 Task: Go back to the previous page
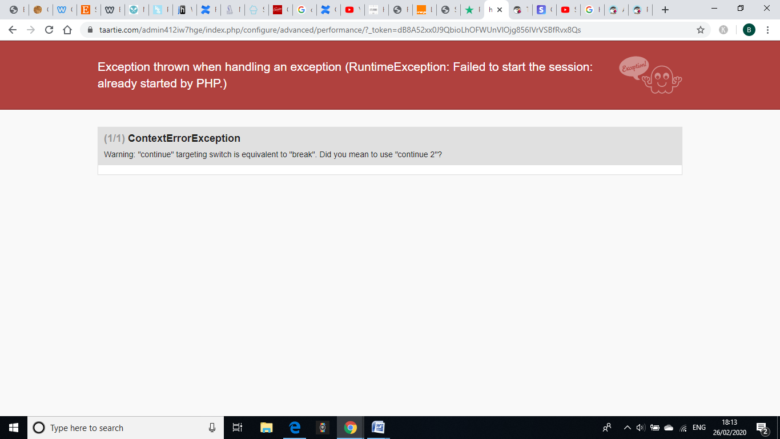coord(13,30)
